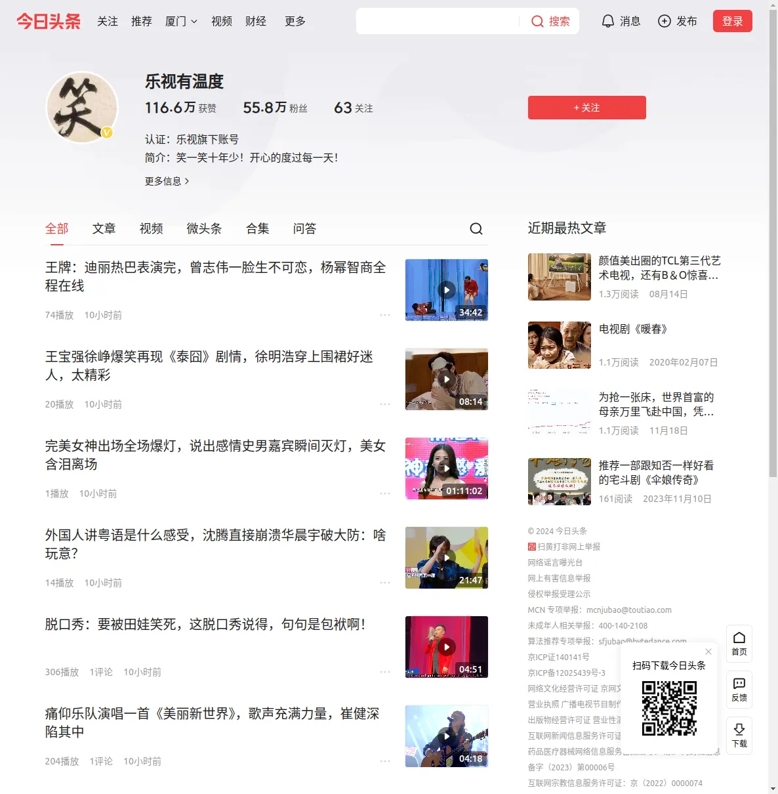
Task: Click the 今日头条 logo
Action: point(49,21)
